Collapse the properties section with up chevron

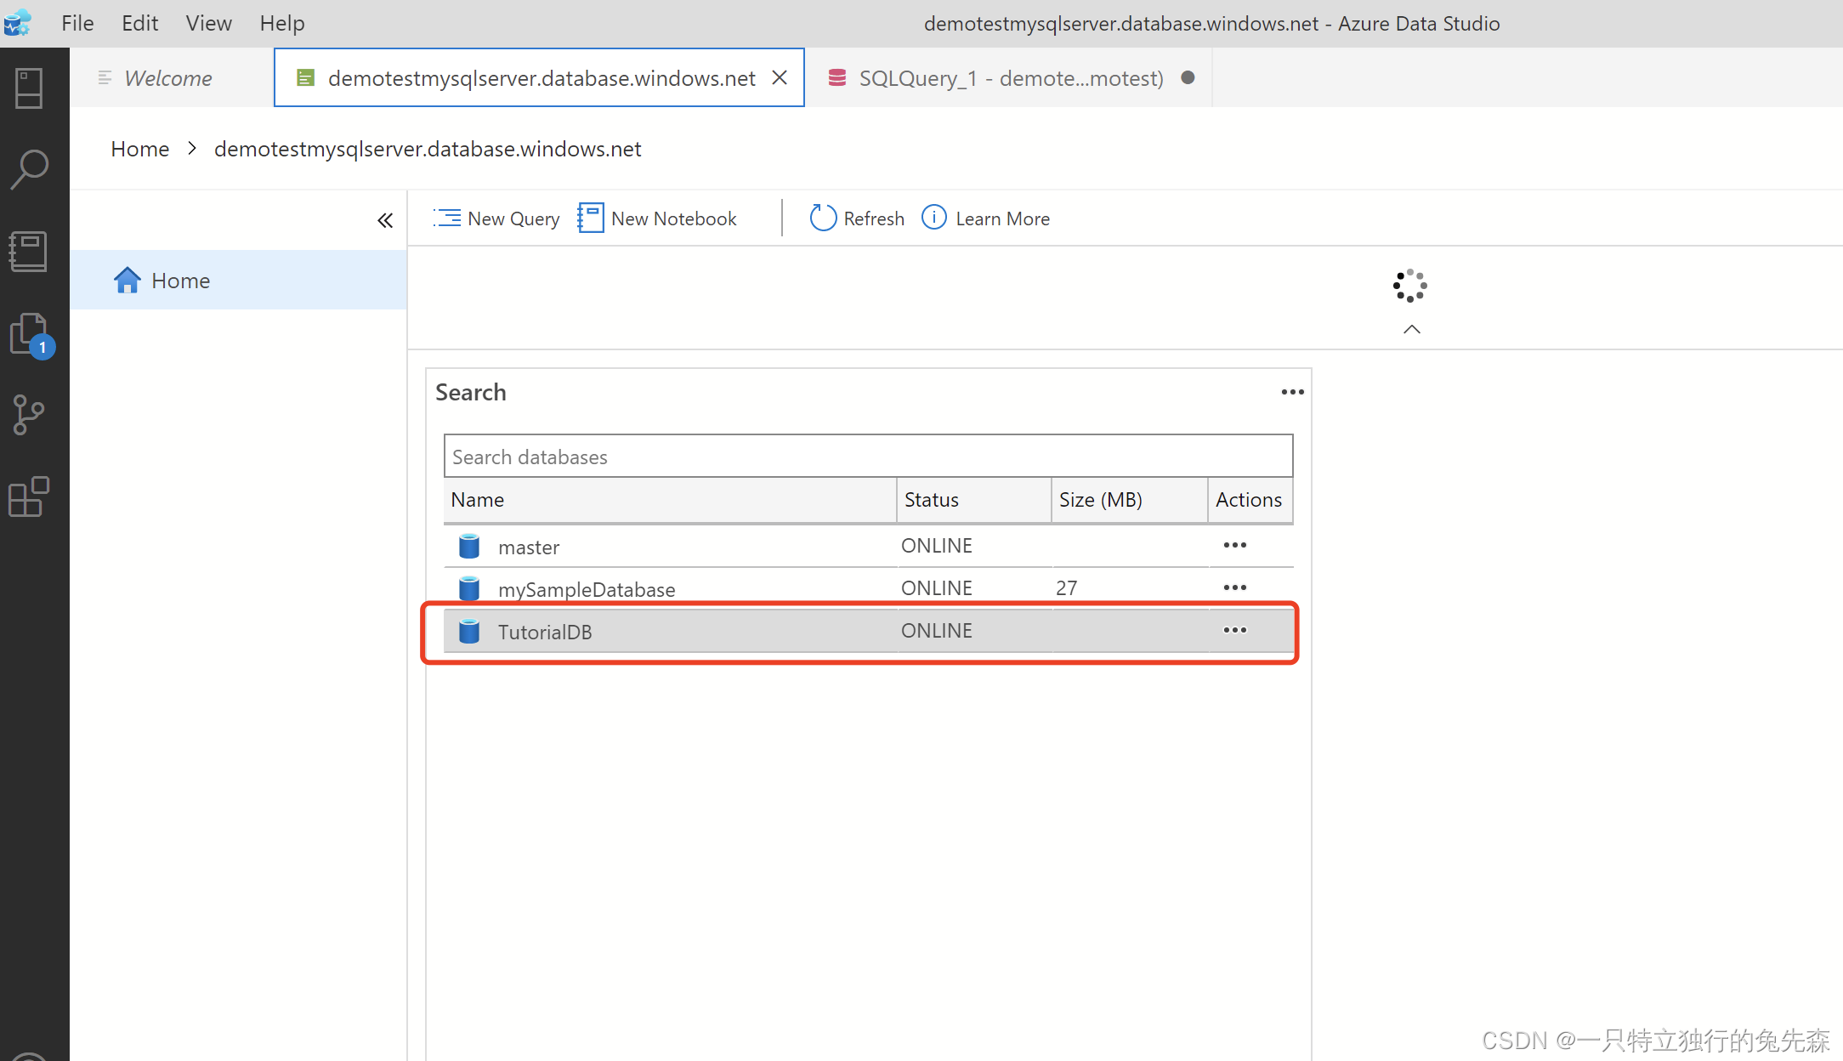click(1411, 329)
